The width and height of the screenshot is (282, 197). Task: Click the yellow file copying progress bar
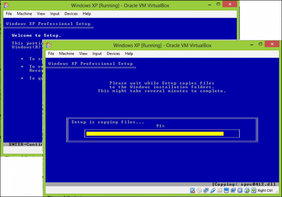click(155, 134)
